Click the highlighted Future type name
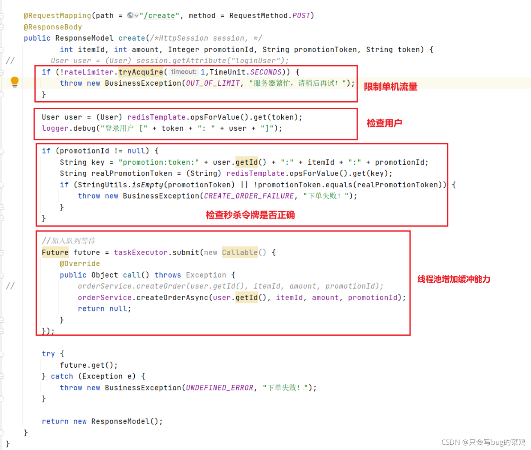Viewport: 531px width, 450px height. click(x=55, y=253)
